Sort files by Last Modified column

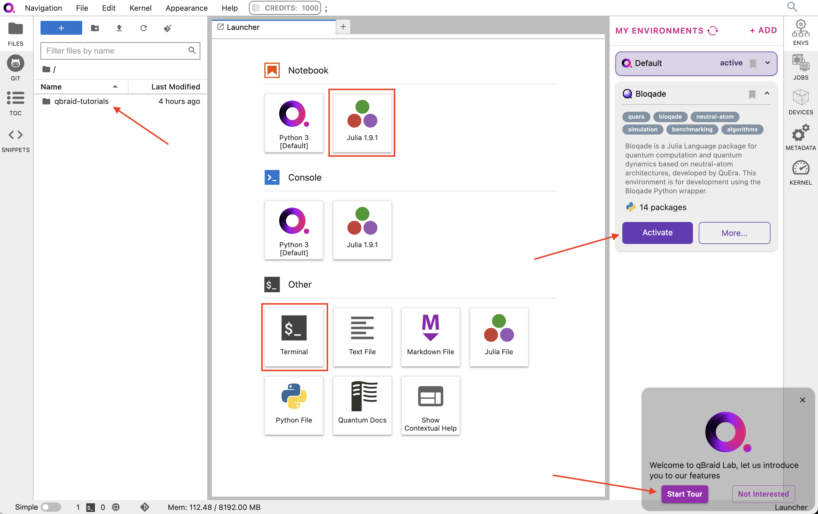168,87
